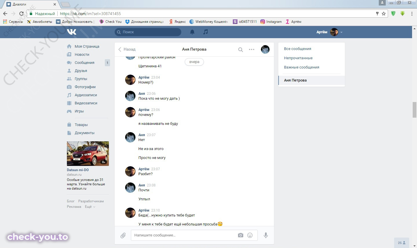
Task: Go back in browser history
Action: (x=5, y=14)
